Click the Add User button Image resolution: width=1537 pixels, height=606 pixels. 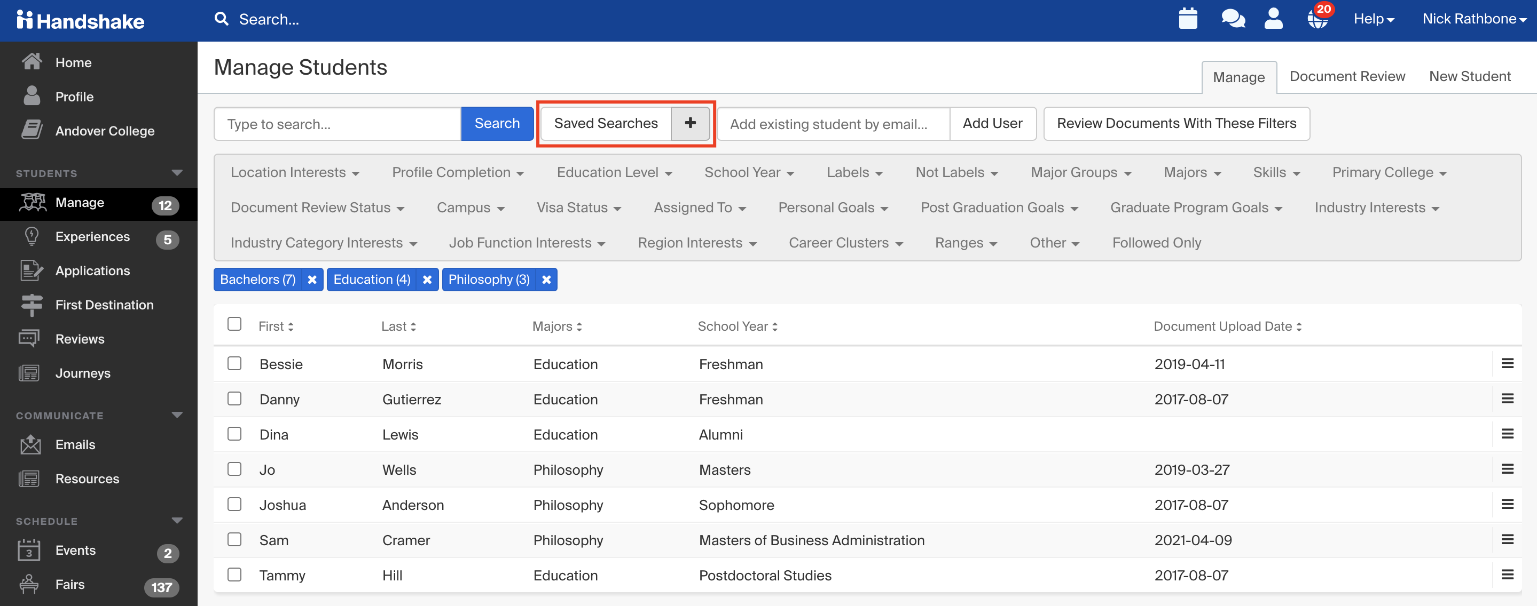pyautogui.click(x=992, y=123)
